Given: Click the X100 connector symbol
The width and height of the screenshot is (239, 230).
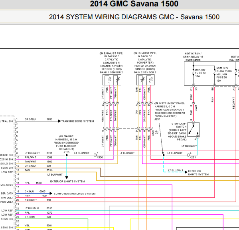Looking at the screenshot, I should click(x=95, y=155).
